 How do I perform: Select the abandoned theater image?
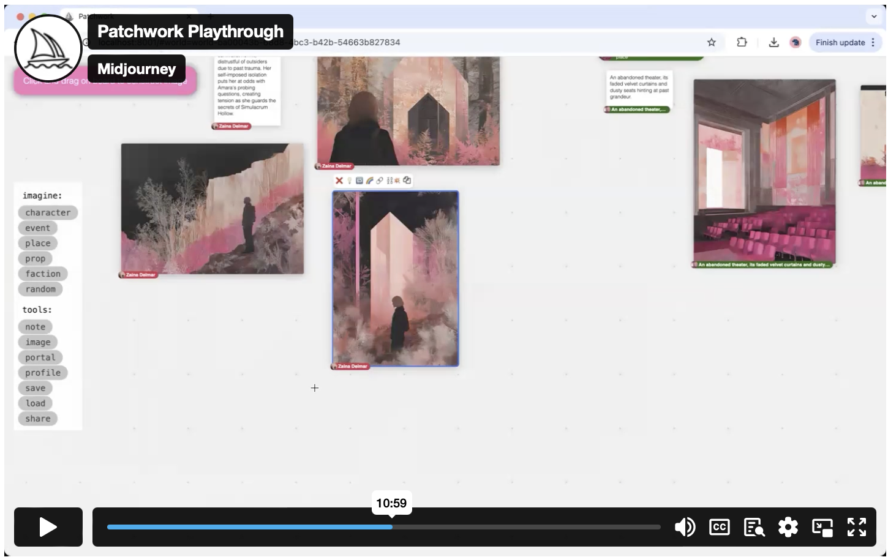point(764,171)
